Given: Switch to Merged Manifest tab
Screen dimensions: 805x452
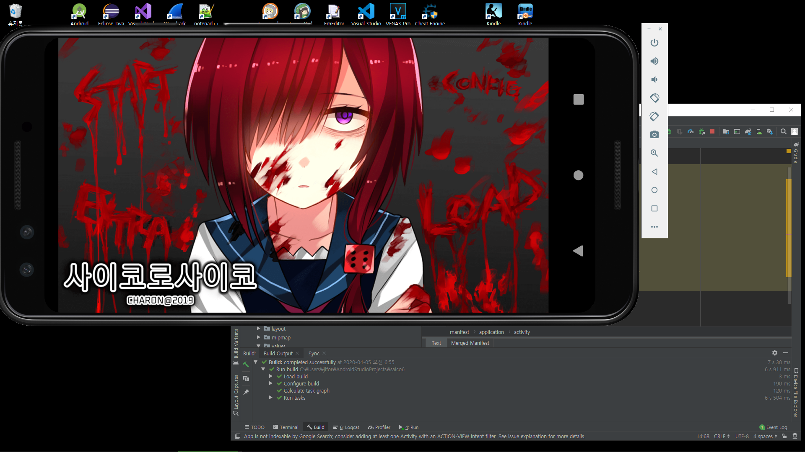Looking at the screenshot, I should (x=470, y=343).
